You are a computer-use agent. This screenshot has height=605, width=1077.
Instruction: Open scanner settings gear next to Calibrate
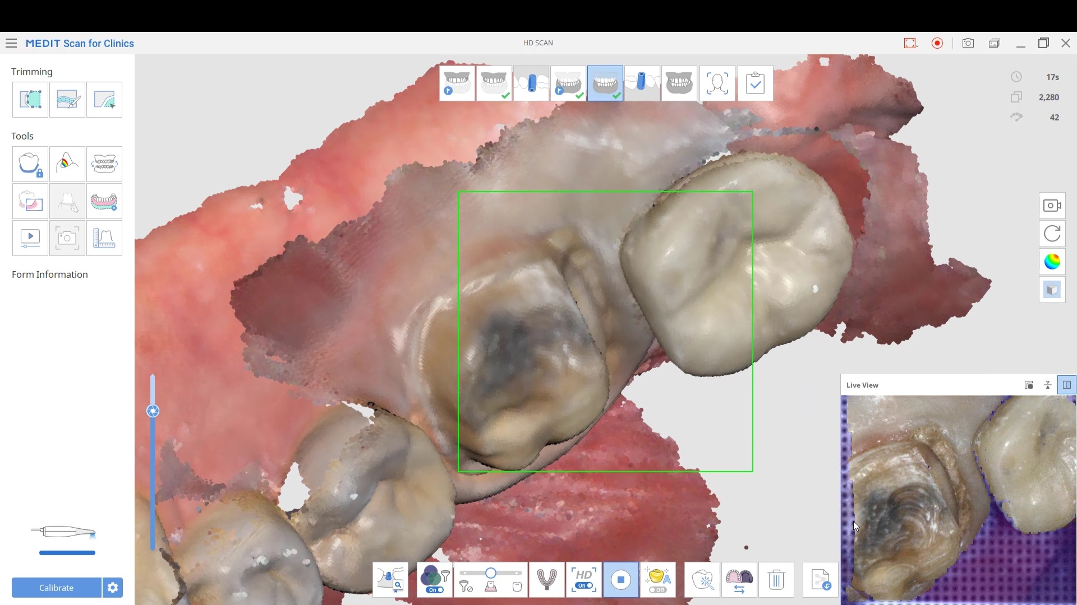[x=113, y=588]
